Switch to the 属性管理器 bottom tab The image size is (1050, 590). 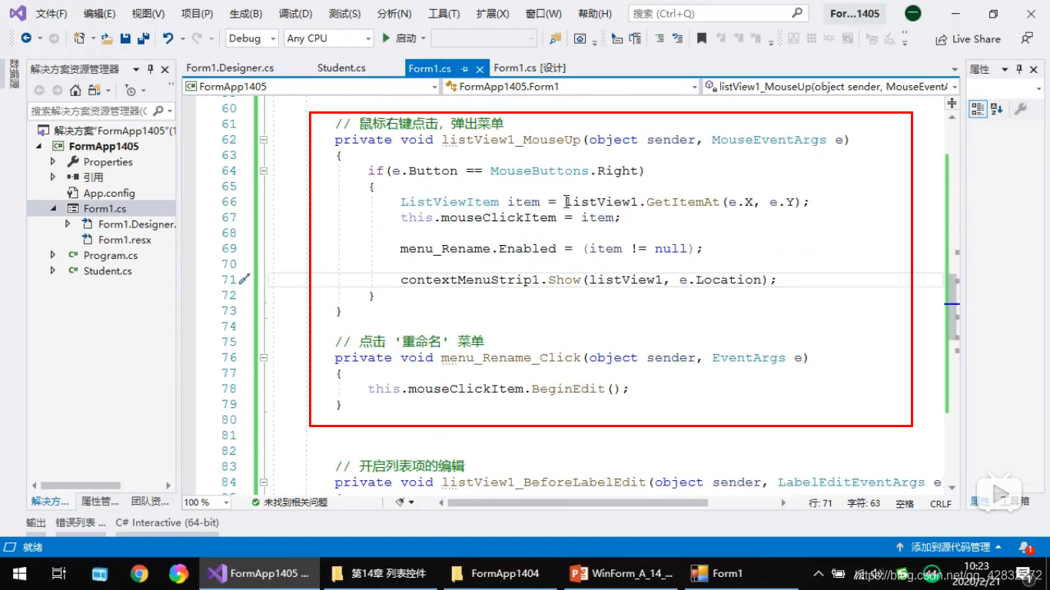pos(100,502)
